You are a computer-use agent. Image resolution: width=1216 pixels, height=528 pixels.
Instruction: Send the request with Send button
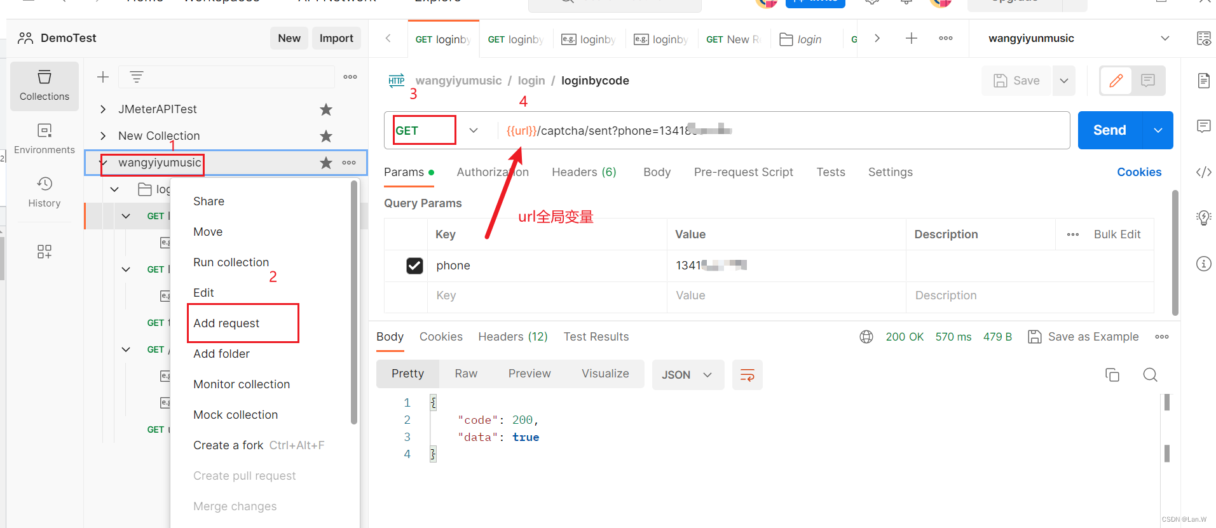[1110, 130]
